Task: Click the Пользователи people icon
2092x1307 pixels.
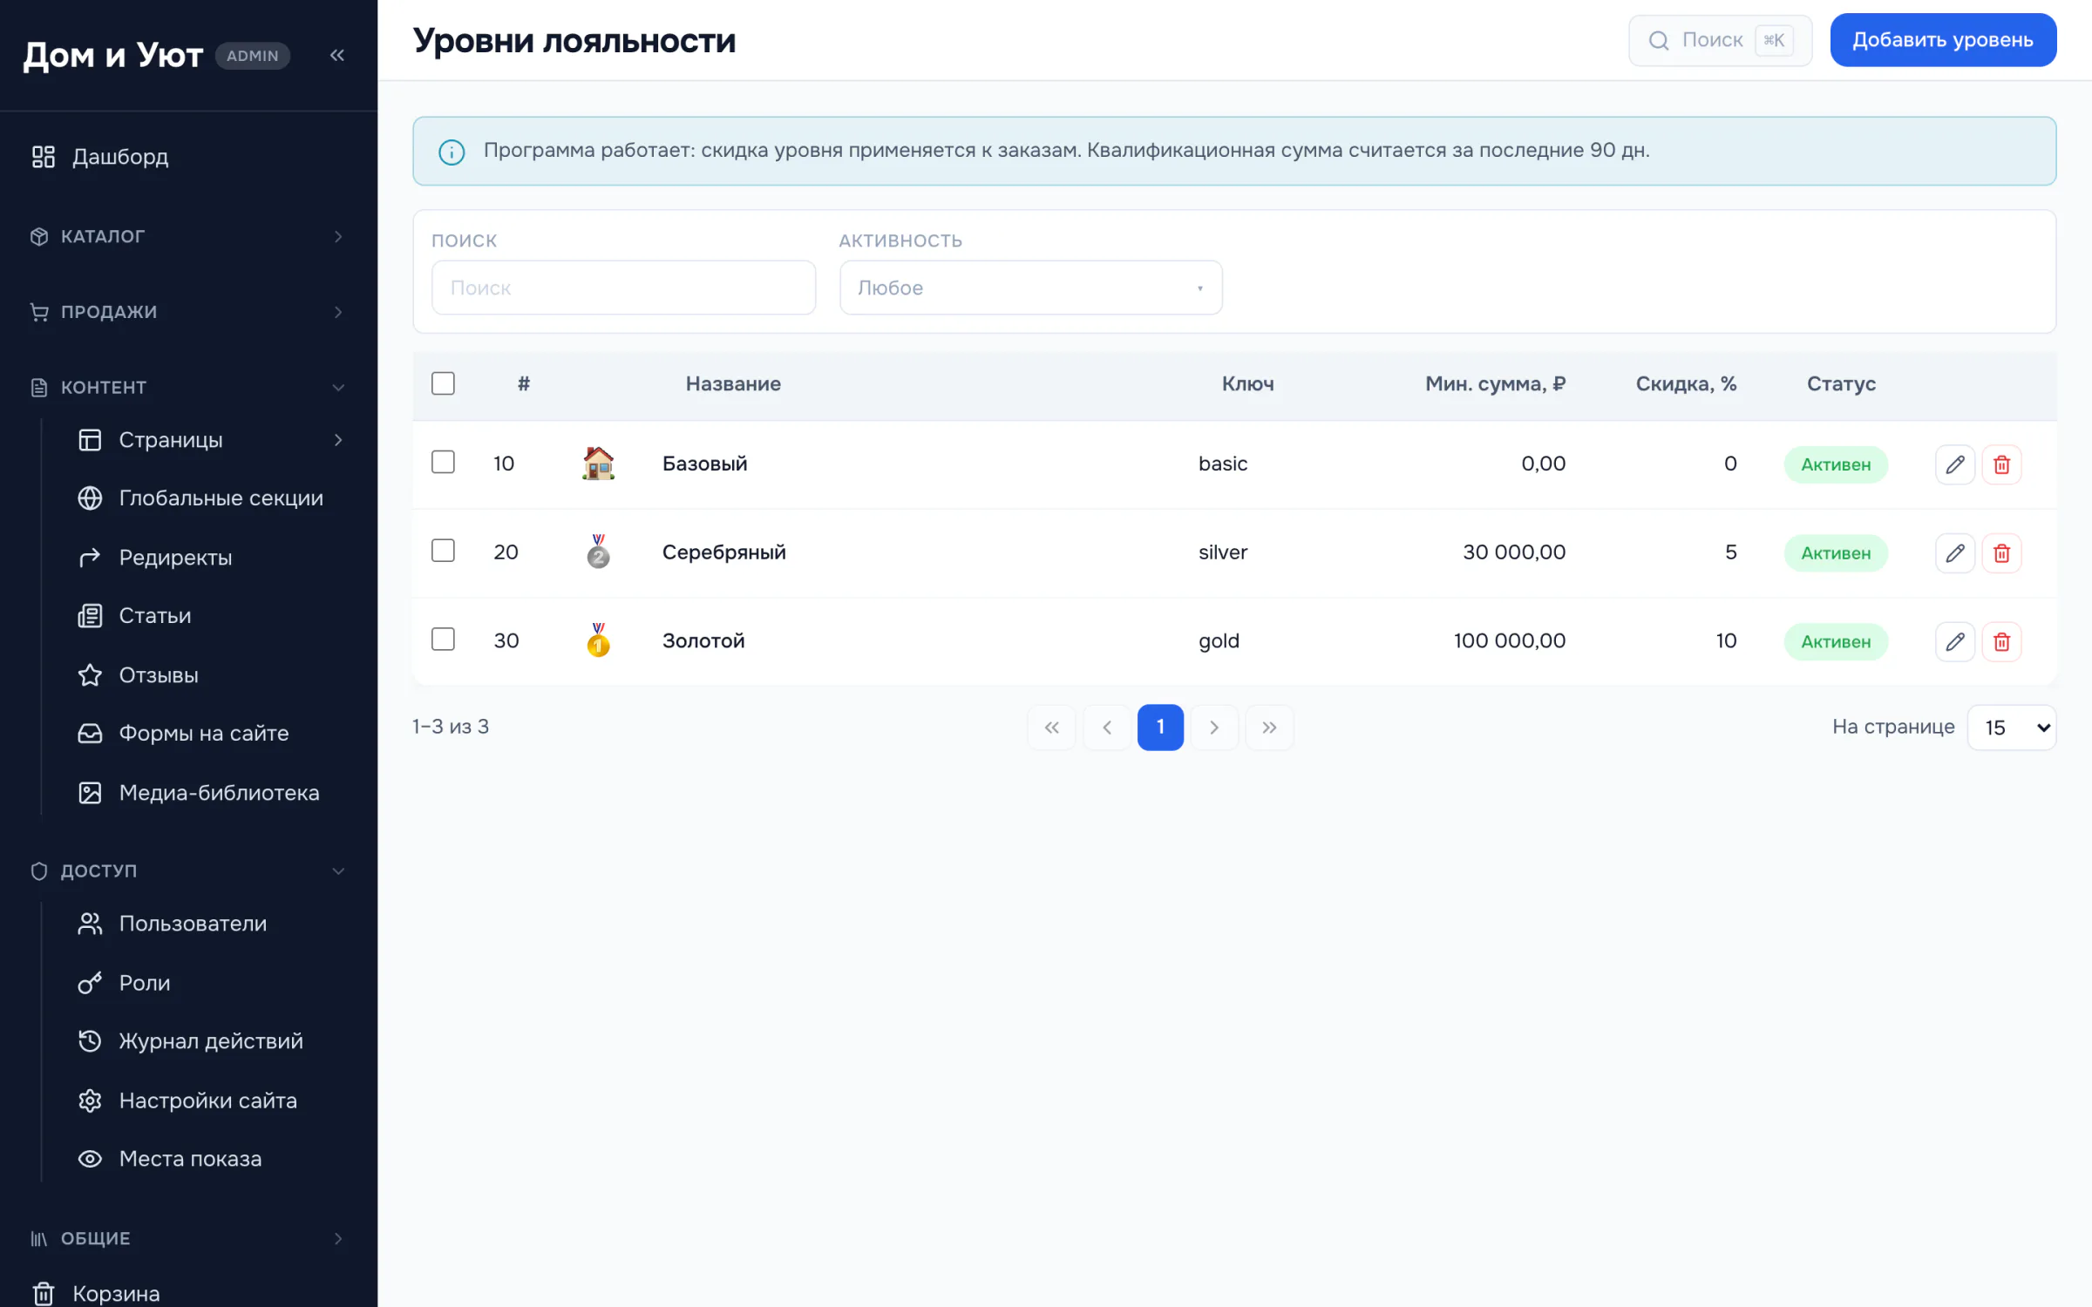Action: 90,924
